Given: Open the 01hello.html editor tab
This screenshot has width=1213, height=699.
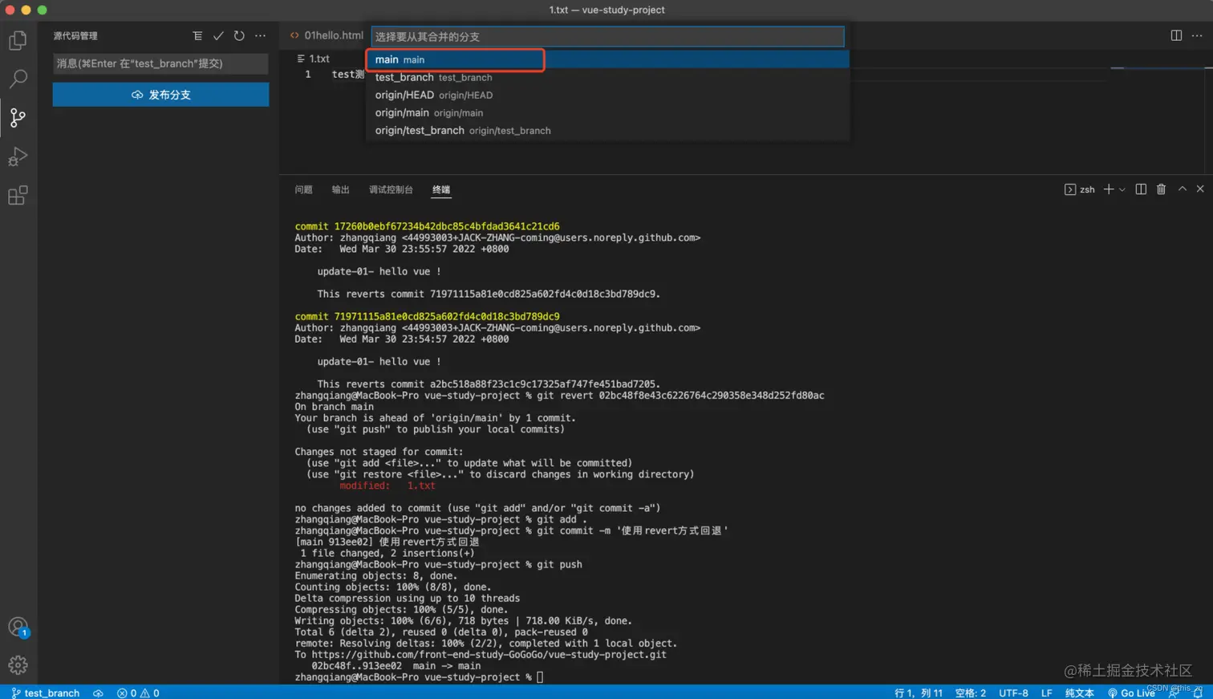Looking at the screenshot, I should tap(327, 35).
